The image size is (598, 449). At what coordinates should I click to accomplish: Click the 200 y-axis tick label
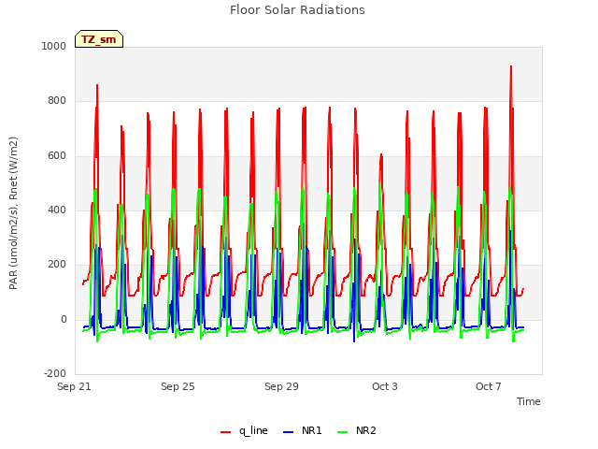(57, 264)
